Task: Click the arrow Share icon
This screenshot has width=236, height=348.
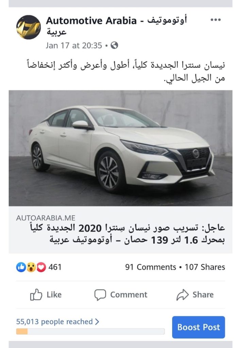Action: (183, 295)
